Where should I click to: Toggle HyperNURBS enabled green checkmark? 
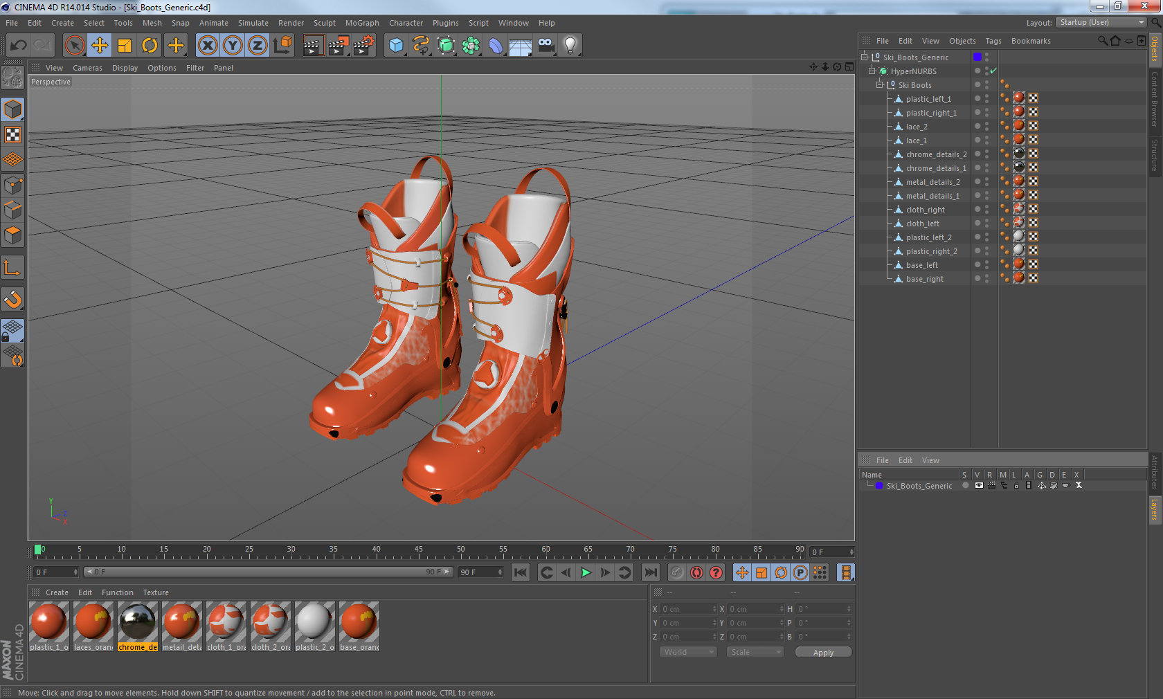pyautogui.click(x=994, y=71)
